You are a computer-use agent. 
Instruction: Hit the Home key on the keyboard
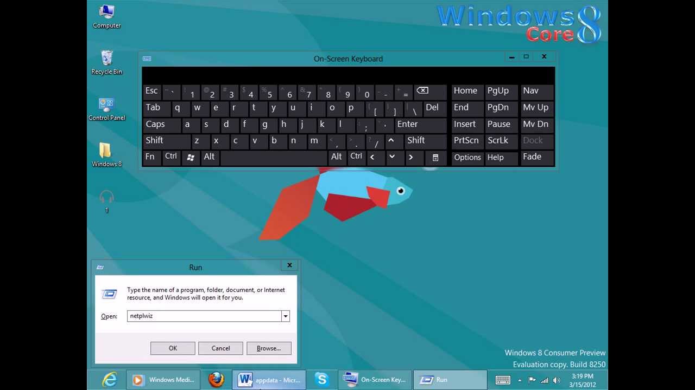click(x=467, y=92)
